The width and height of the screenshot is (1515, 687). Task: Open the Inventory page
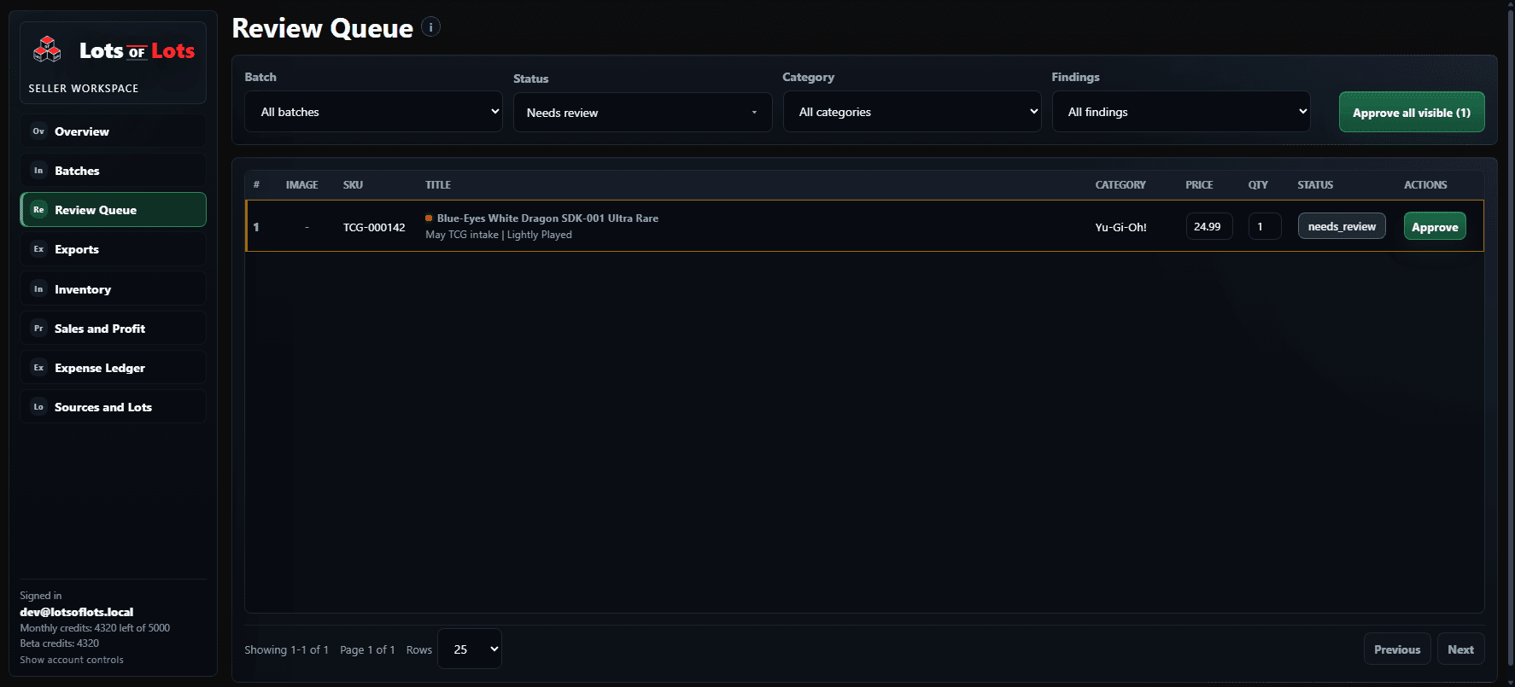point(113,289)
